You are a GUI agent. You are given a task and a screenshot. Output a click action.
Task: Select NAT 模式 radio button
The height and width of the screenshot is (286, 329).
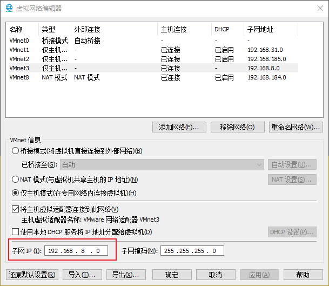point(16,179)
